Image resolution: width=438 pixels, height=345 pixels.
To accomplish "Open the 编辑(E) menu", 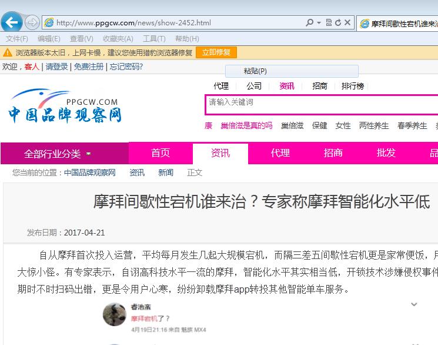I will [49, 39].
